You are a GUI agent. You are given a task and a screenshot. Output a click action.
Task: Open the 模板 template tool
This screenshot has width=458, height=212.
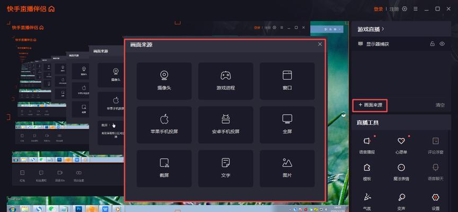point(367,172)
